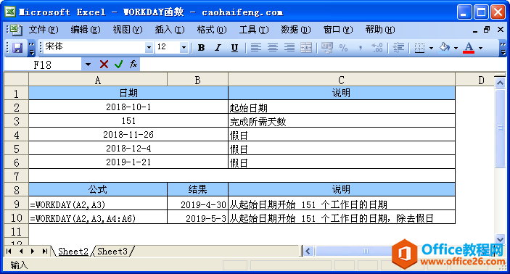
Task: Select cell 完成所需天数
Action: (342, 121)
